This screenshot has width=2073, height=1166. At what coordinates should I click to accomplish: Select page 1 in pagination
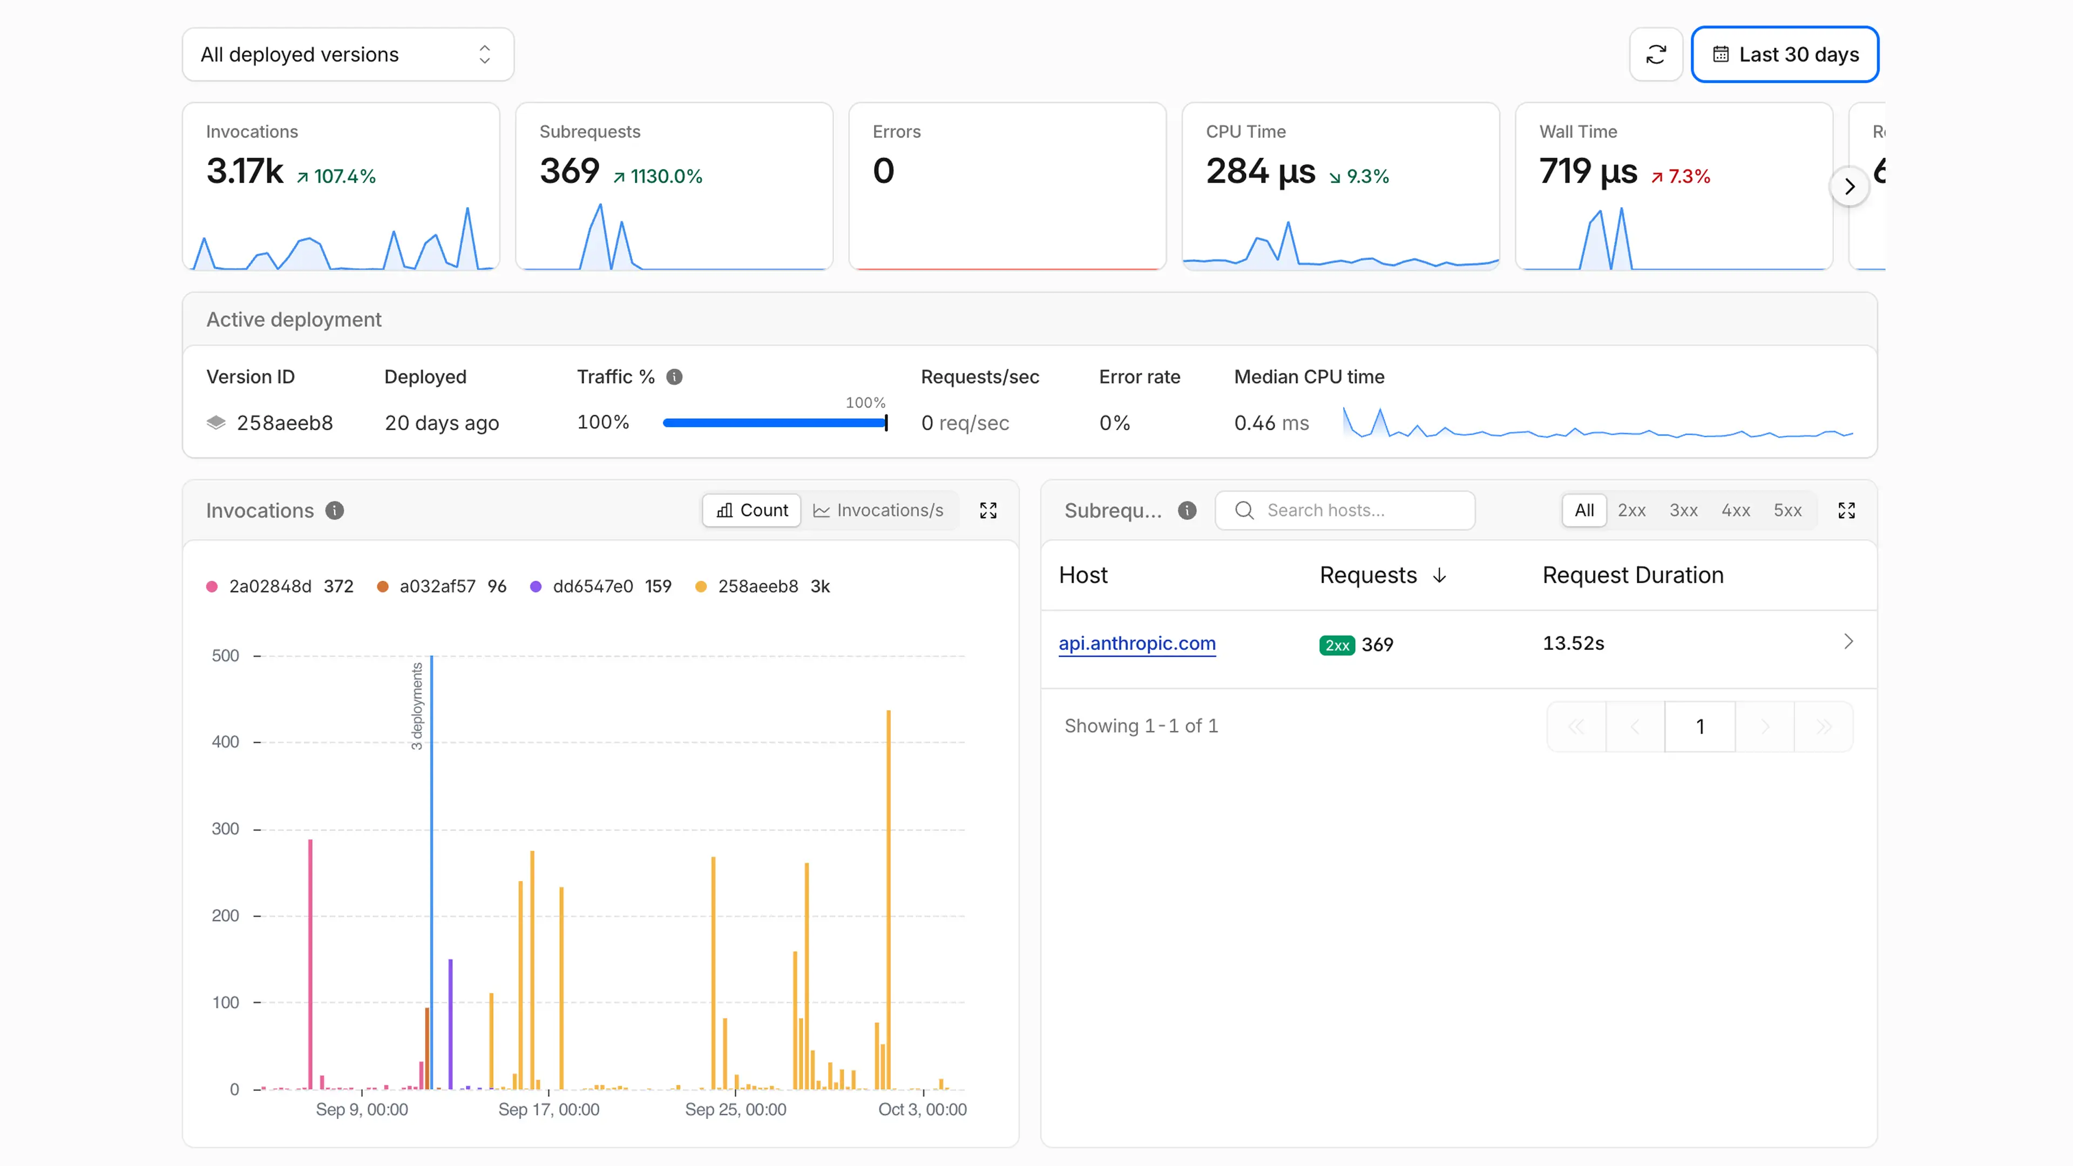pos(1699,727)
